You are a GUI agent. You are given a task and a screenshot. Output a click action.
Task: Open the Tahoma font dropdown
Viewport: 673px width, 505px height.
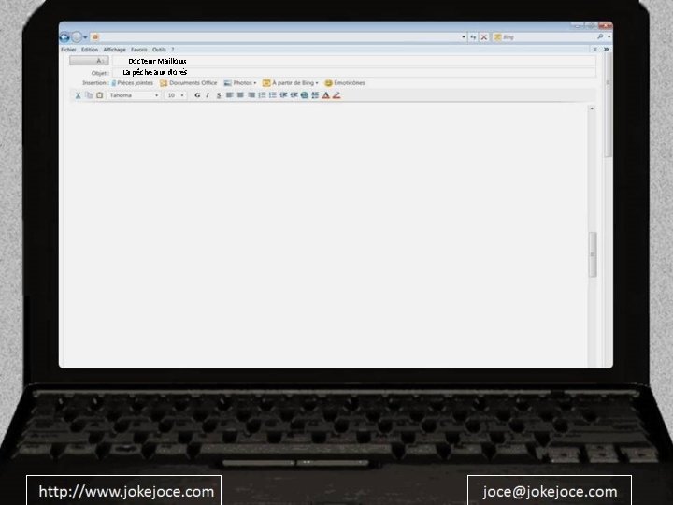[x=134, y=95]
